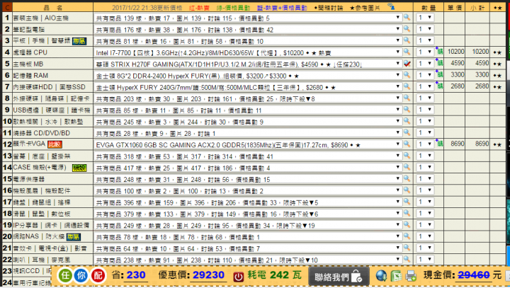The width and height of the screenshot is (510, 288).
Task: Click the magnifier icon in row 1
Action: 407,17
